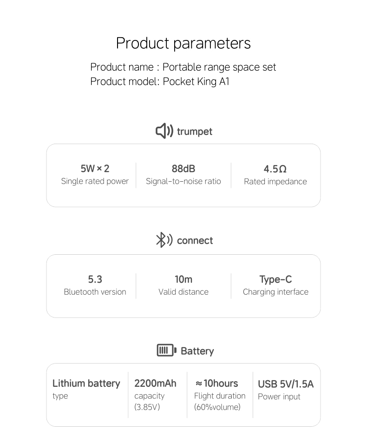Click the connect section label
Screen dimensions: 367x437
click(195, 240)
